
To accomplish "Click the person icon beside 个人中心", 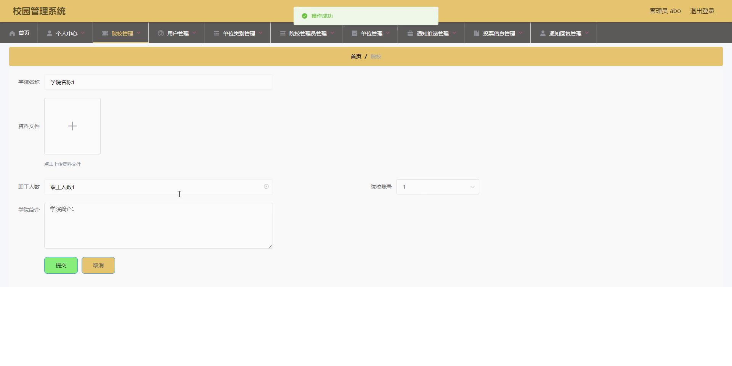I will click(50, 34).
